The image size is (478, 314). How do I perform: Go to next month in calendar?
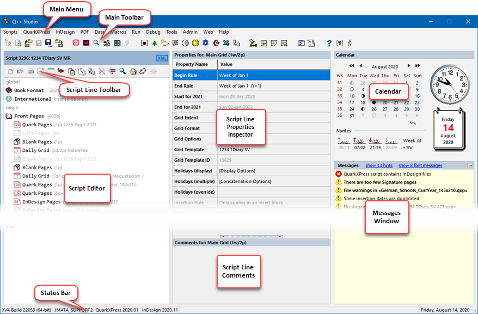click(x=408, y=66)
